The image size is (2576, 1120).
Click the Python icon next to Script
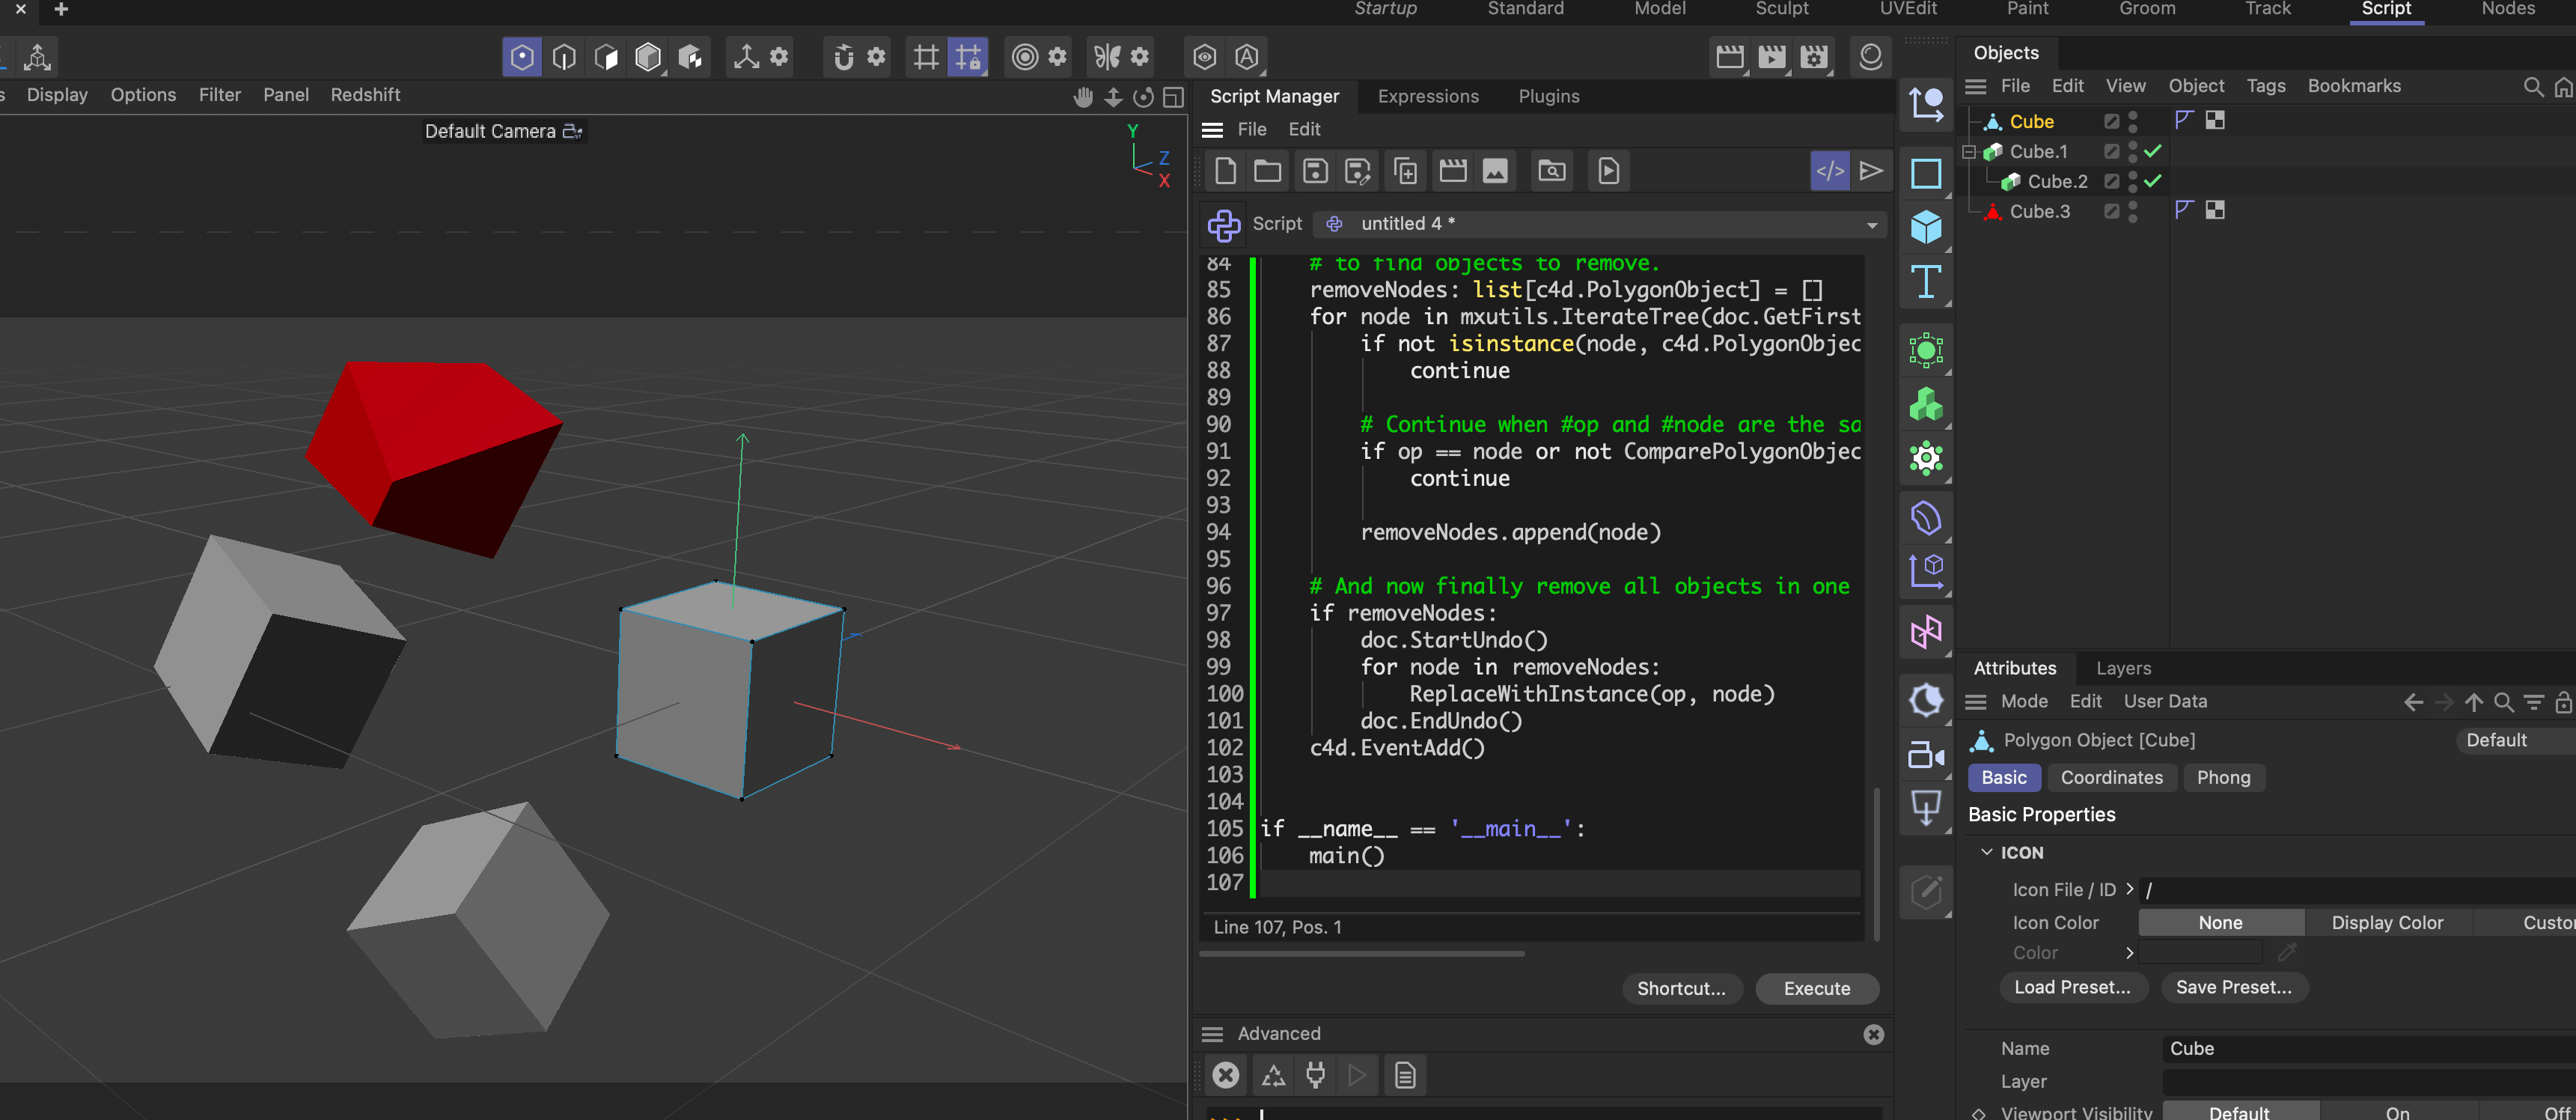tap(1223, 225)
